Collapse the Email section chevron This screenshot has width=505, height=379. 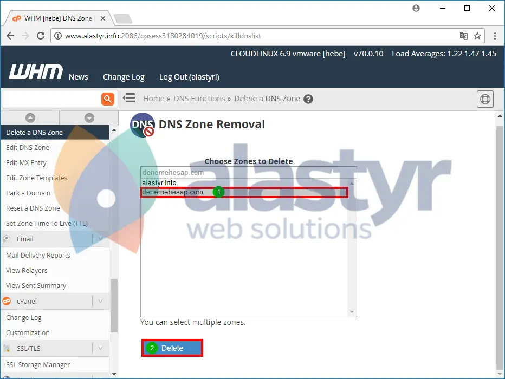pos(100,239)
